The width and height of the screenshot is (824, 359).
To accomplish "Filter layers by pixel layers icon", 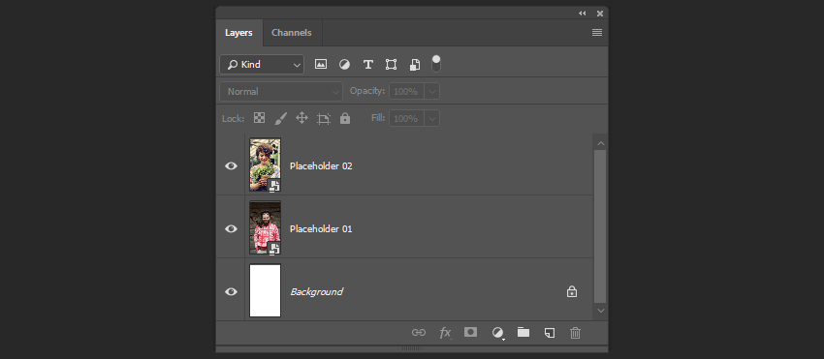I will coord(321,64).
